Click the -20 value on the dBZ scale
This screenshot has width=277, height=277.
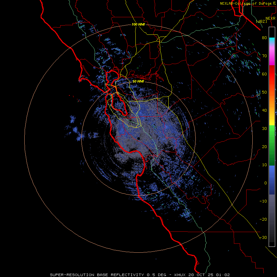pos(263,219)
